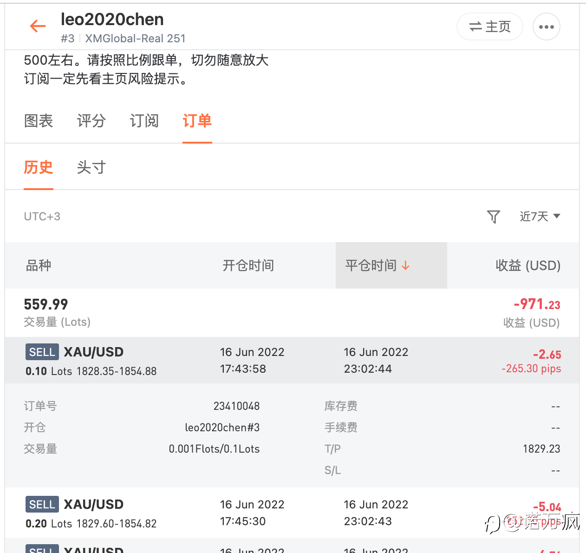
Task: Sort by 收益 (USD) column header
Action: (x=528, y=265)
